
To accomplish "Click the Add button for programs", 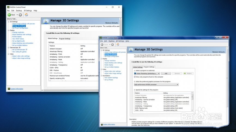I will point(166,73).
